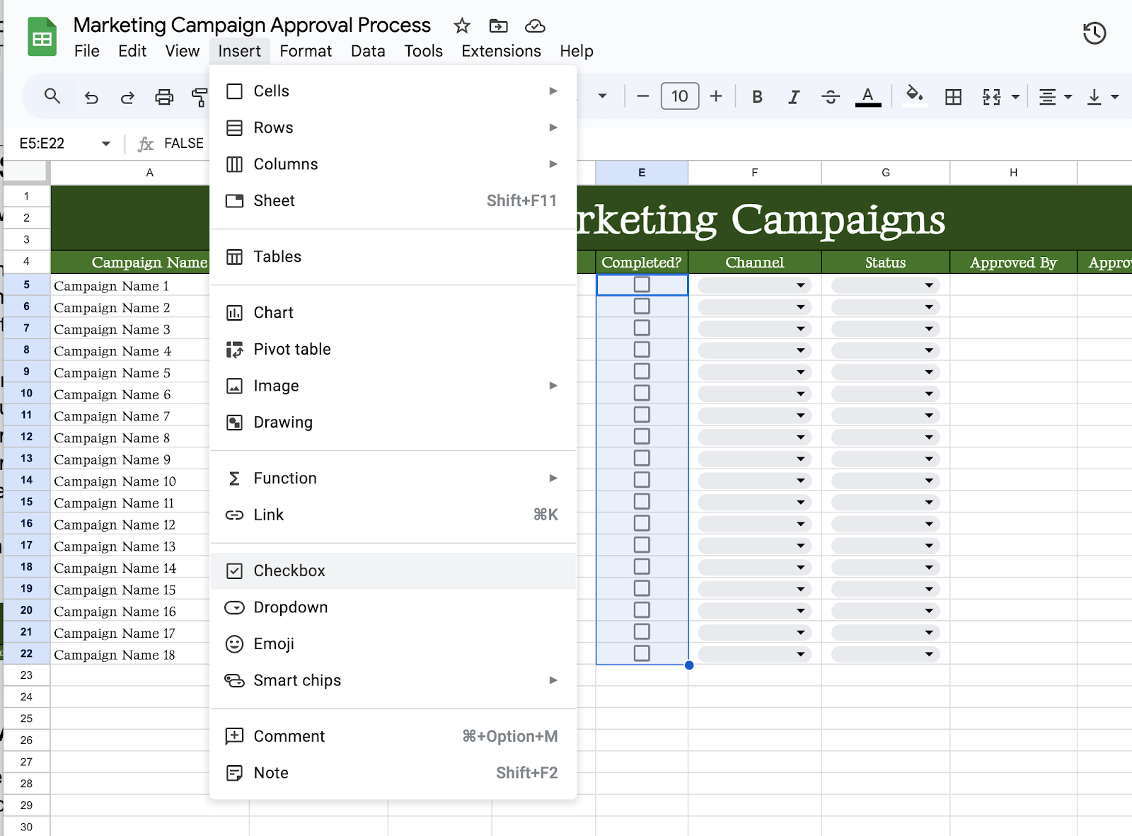Redo the last action
The width and height of the screenshot is (1132, 836).
pyautogui.click(x=127, y=97)
